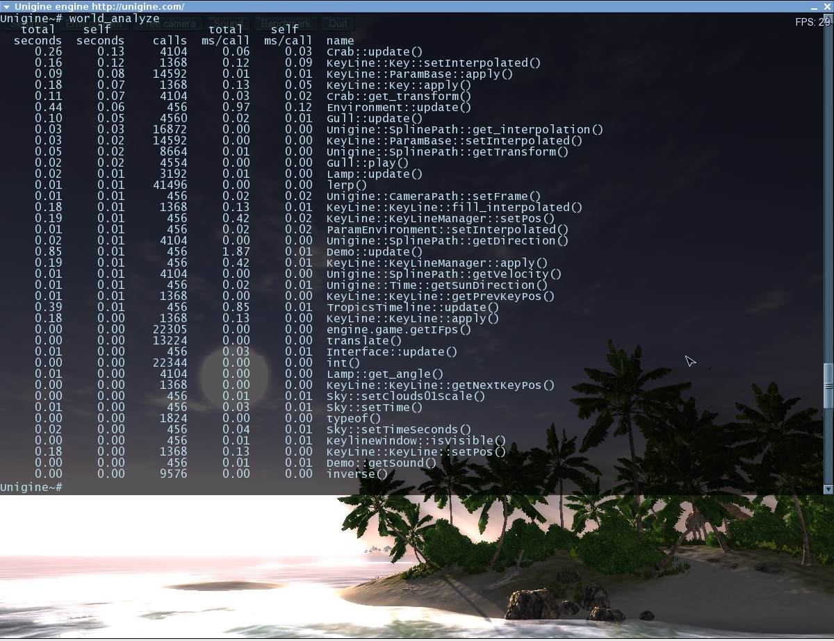Click the 'KeyLine::KeyLine::setPos()' entry
The width and height of the screenshot is (834, 641).
tap(416, 452)
